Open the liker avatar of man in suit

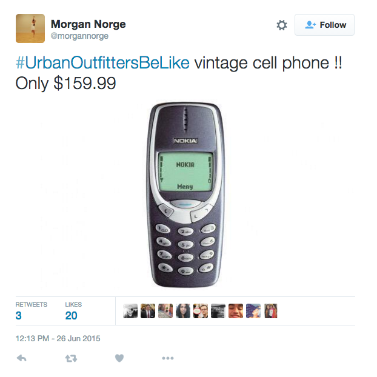click(x=148, y=311)
